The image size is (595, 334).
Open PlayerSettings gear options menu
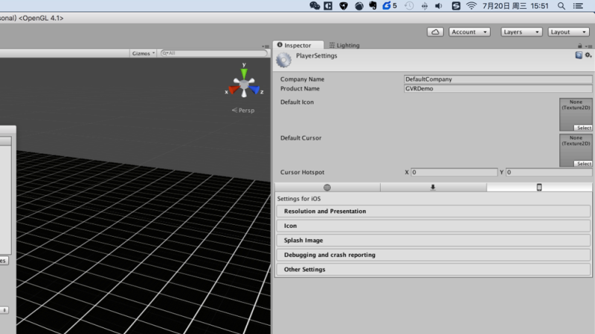pyautogui.click(x=588, y=55)
